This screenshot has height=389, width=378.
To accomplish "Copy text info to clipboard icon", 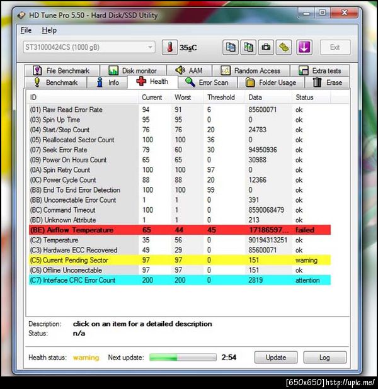I will (x=230, y=47).
